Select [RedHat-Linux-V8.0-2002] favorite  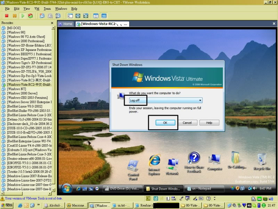click(25, 106)
